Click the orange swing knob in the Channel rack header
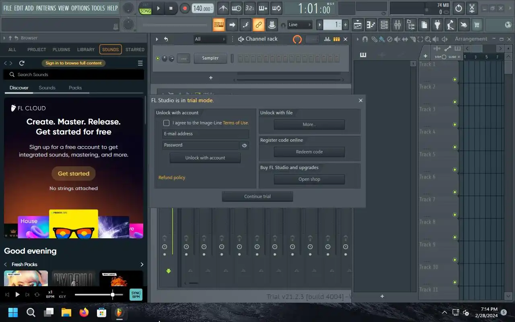This screenshot has height=322, width=515. [297, 39]
